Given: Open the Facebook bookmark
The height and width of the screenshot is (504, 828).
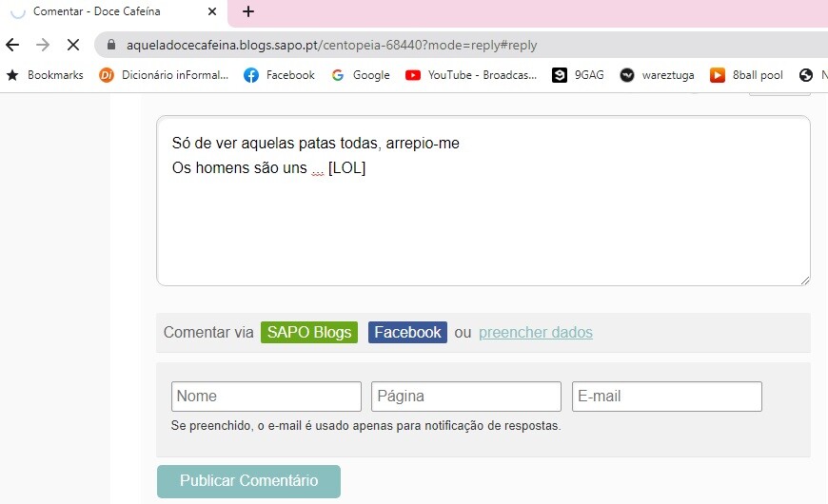Looking at the screenshot, I should tap(279, 75).
